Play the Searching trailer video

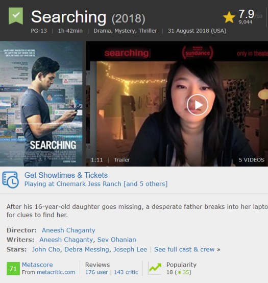(x=198, y=105)
